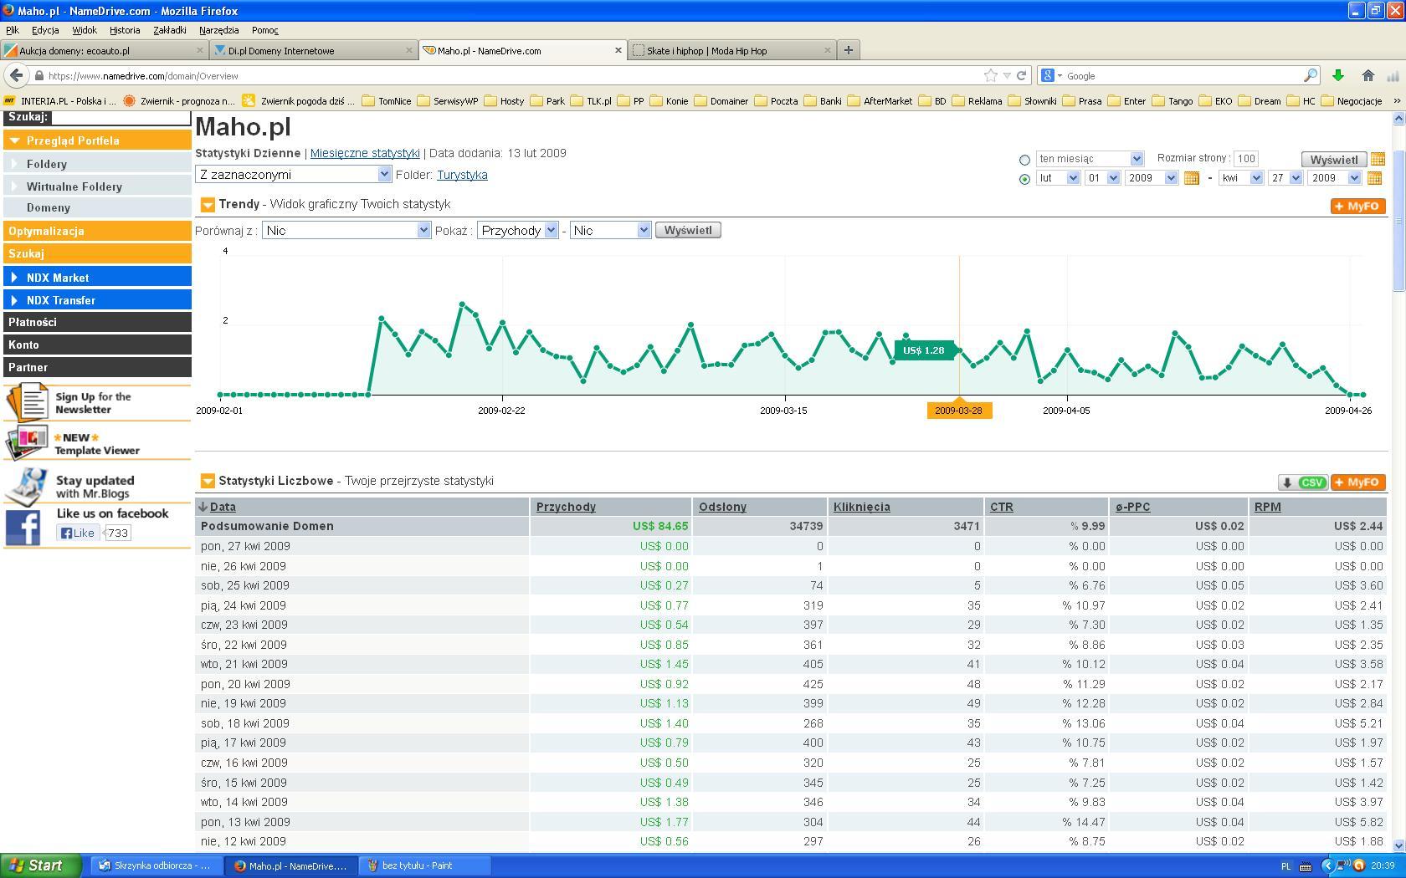Screen dimensions: 1406x878
Task: Download statistics as CSV
Action: [1303, 482]
